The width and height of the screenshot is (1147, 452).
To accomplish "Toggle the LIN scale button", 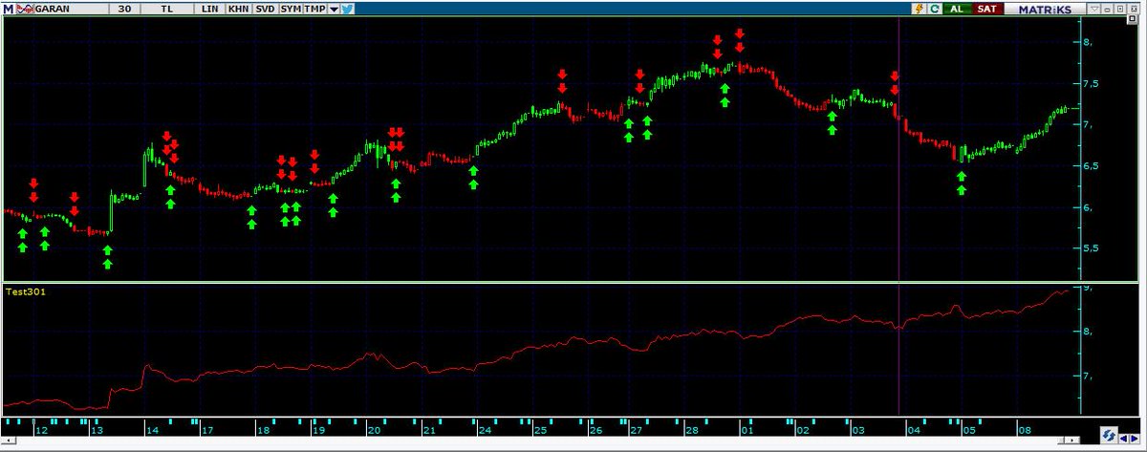I will pyautogui.click(x=210, y=8).
